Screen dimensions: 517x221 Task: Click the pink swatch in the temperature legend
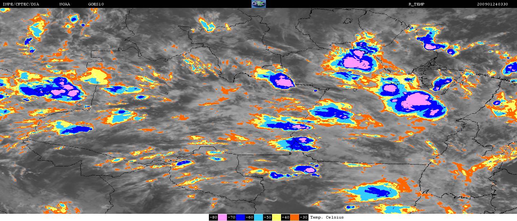(x=222, y=217)
